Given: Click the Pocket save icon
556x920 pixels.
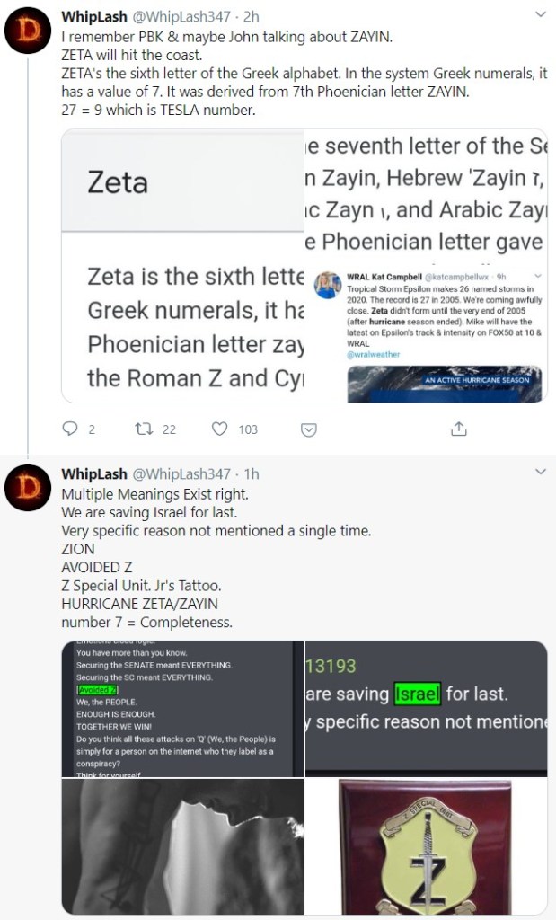Looking at the screenshot, I should pos(308,429).
